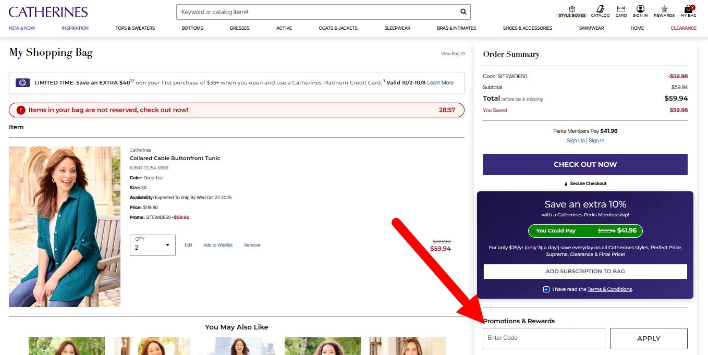Click Add to Wishlist link
The width and height of the screenshot is (708, 355).
[x=218, y=245]
